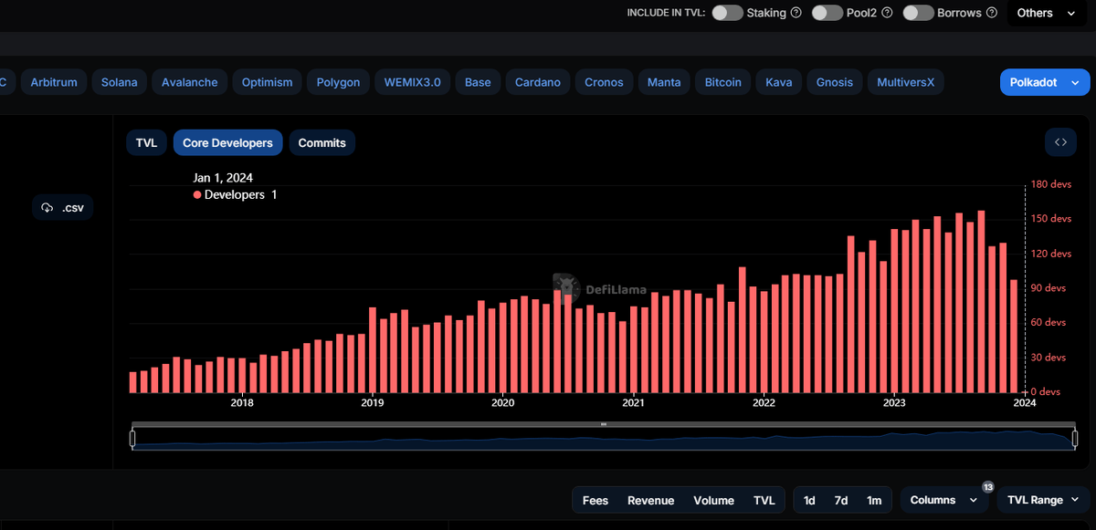This screenshot has width=1096, height=530.
Task: Click the last bar before 2024
Action: tap(1014, 336)
